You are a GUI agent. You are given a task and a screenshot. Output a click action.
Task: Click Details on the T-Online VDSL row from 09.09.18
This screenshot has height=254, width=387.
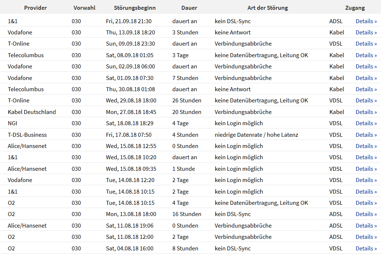(366, 43)
